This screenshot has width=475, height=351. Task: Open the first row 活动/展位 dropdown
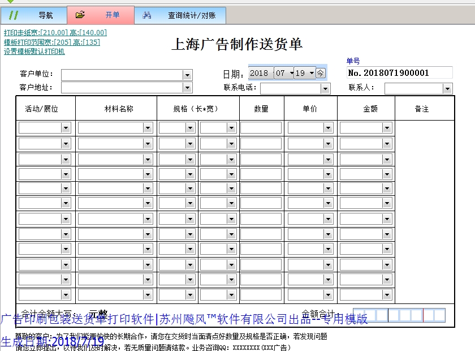coord(66,127)
